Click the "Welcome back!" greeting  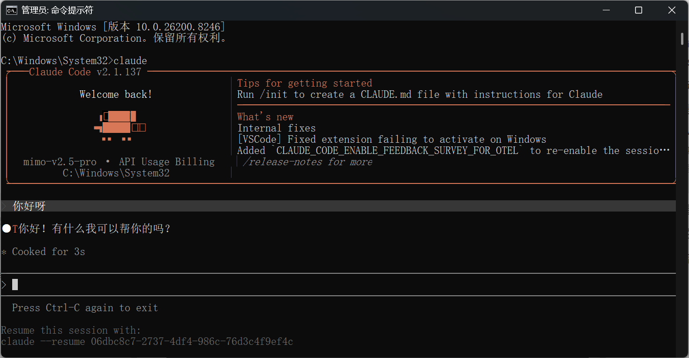pyautogui.click(x=116, y=94)
